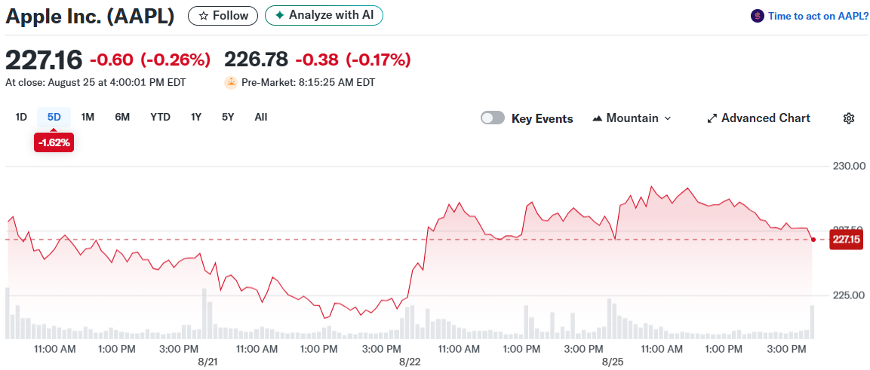This screenshot has height=370, width=870.
Task: Toggle the Key Events switch
Action: click(493, 118)
